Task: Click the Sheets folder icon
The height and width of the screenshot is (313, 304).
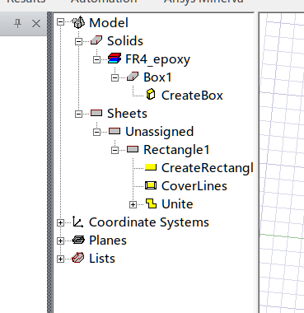Action: click(96, 113)
